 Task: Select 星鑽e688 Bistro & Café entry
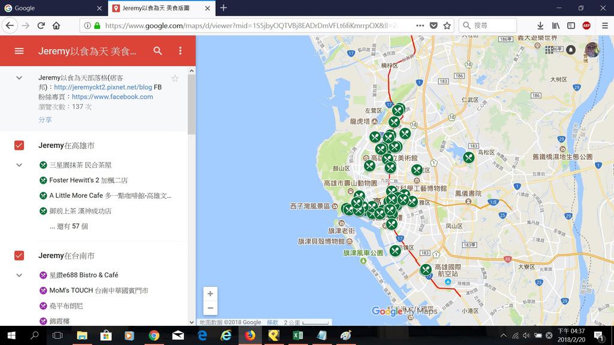pos(84,275)
